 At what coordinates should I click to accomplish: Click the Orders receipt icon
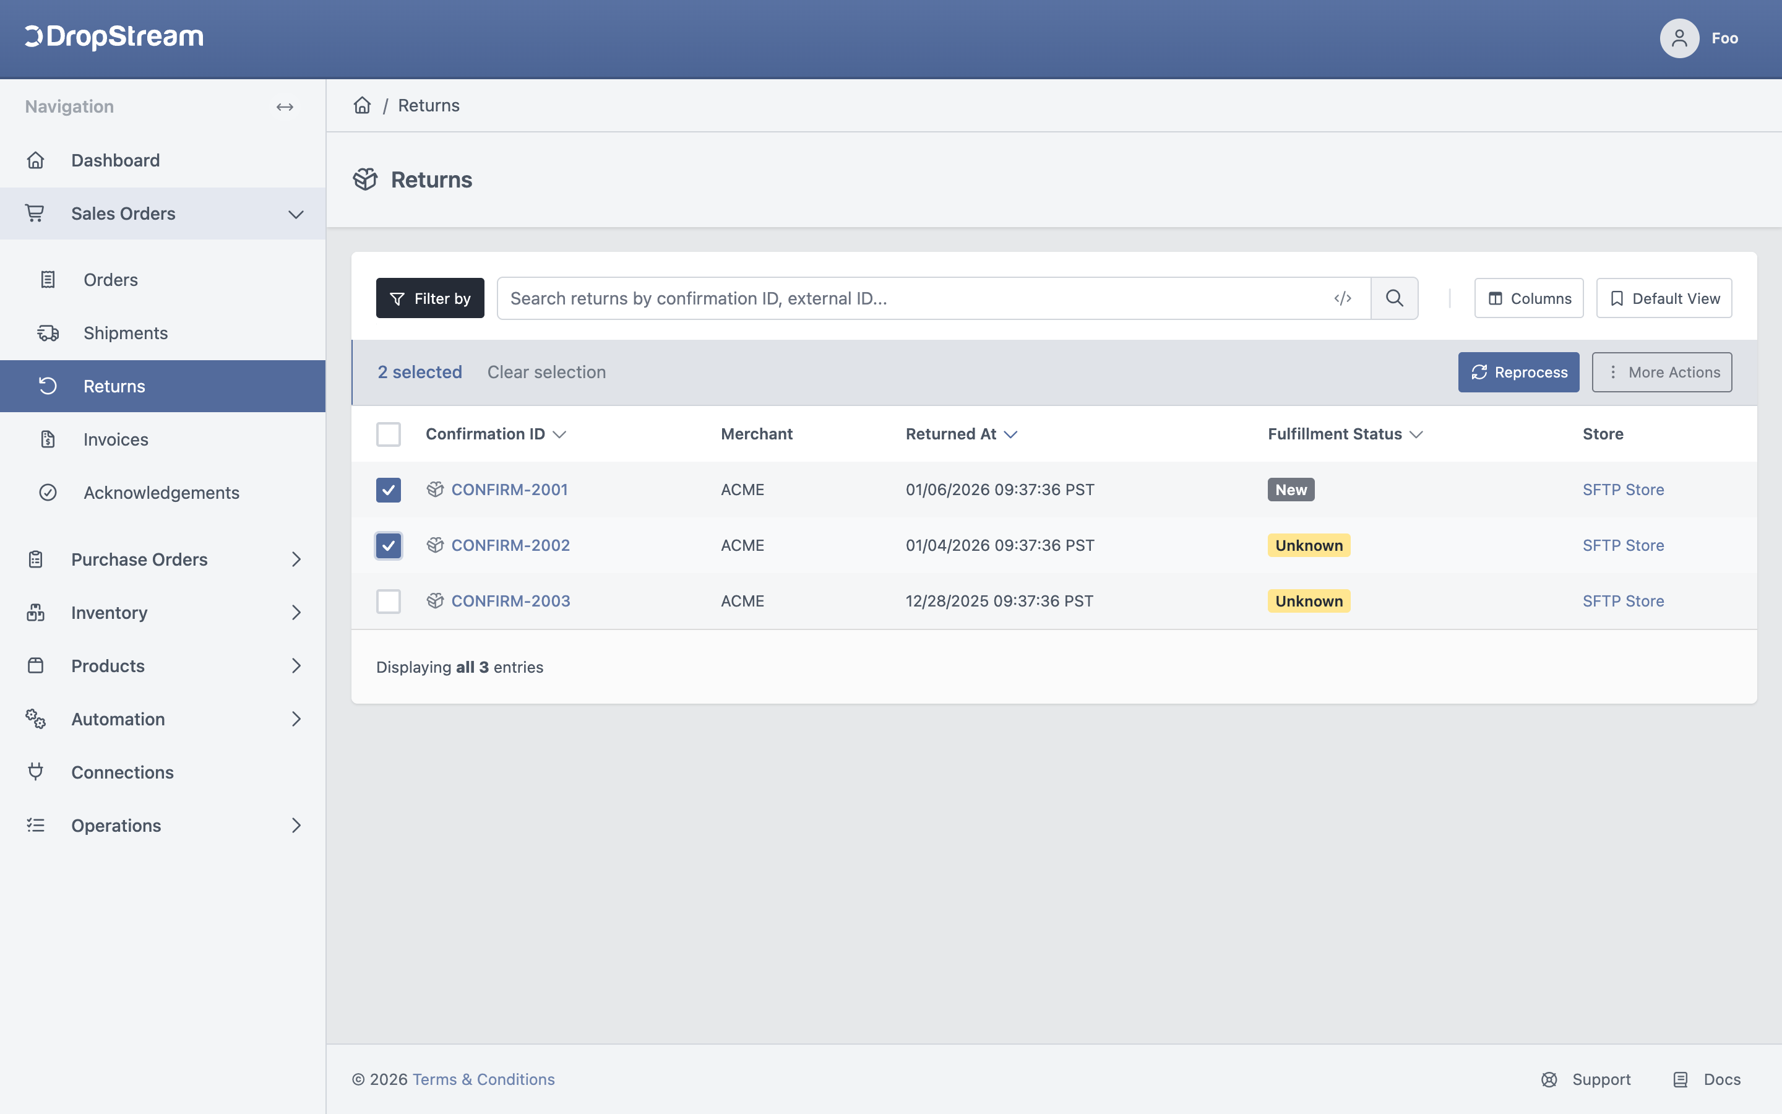[48, 280]
